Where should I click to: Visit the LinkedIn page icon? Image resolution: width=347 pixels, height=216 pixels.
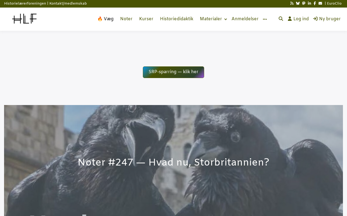pyautogui.click(x=309, y=4)
